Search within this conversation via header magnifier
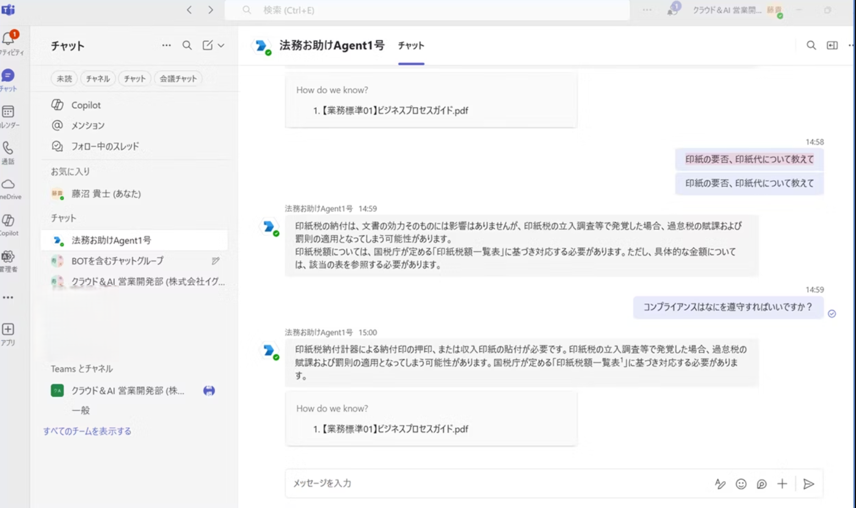856x508 pixels. pyautogui.click(x=811, y=46)
